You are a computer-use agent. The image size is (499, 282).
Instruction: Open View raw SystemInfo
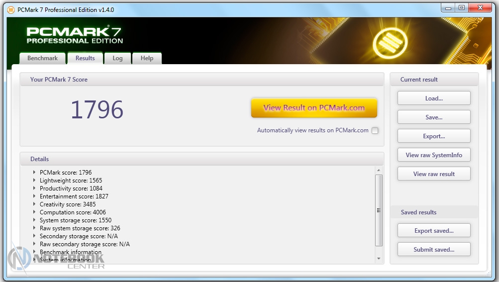click(433, 155)
